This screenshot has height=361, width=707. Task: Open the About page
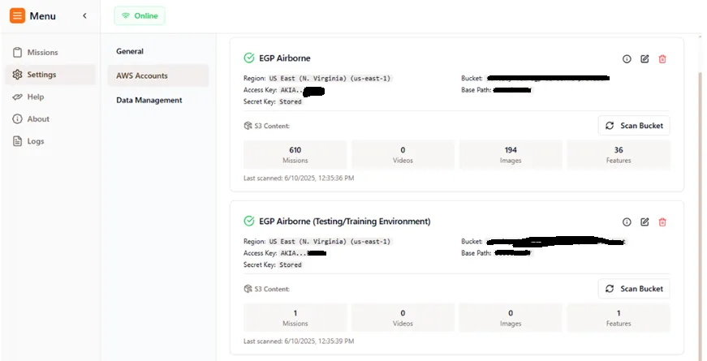point(38,119)
